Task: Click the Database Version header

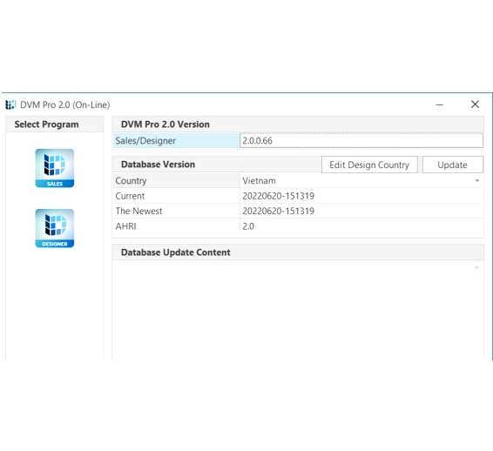Action: (x=159, y=165)
